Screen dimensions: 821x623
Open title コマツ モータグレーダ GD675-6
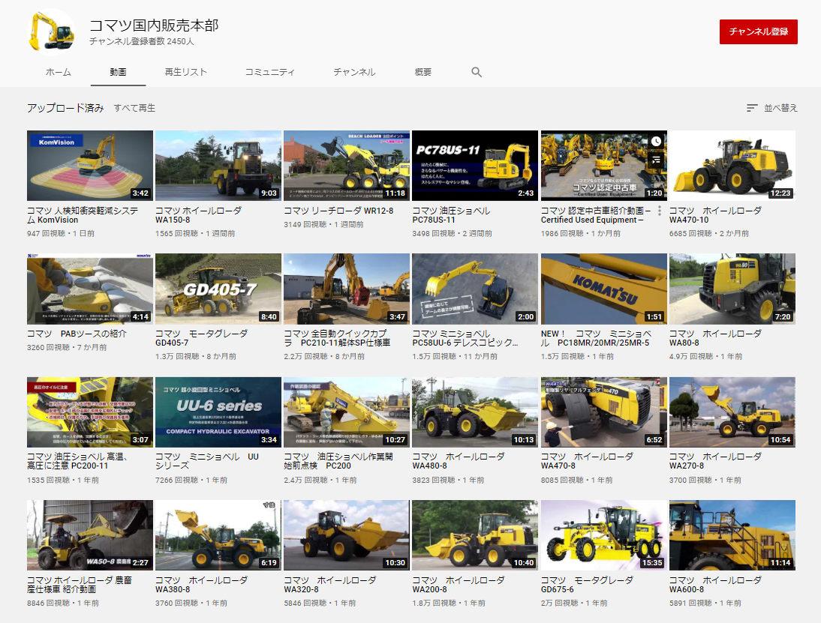pyautogui.click(x=587, y=585)
